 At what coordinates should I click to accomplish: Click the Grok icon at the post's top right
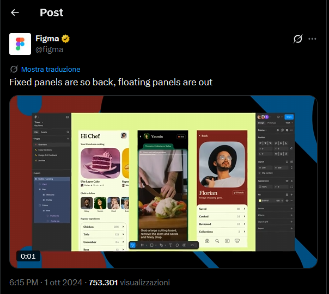coord(298,39)
